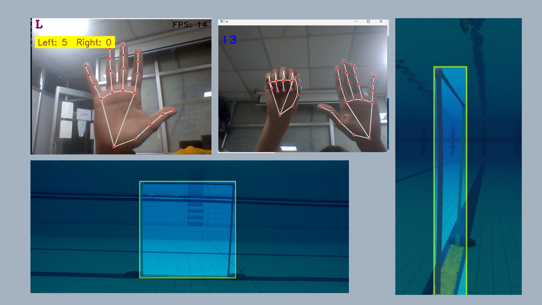Minimize the 'a' webcam window
The image size is (542, 305).
pyautogui.click(x=356, y=21)
